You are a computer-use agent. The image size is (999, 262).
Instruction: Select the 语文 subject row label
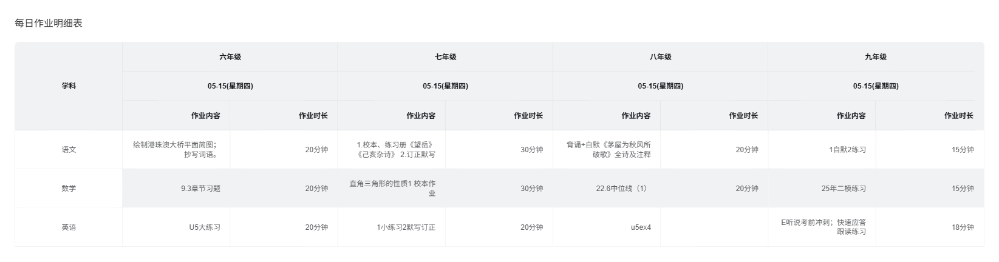69,149
